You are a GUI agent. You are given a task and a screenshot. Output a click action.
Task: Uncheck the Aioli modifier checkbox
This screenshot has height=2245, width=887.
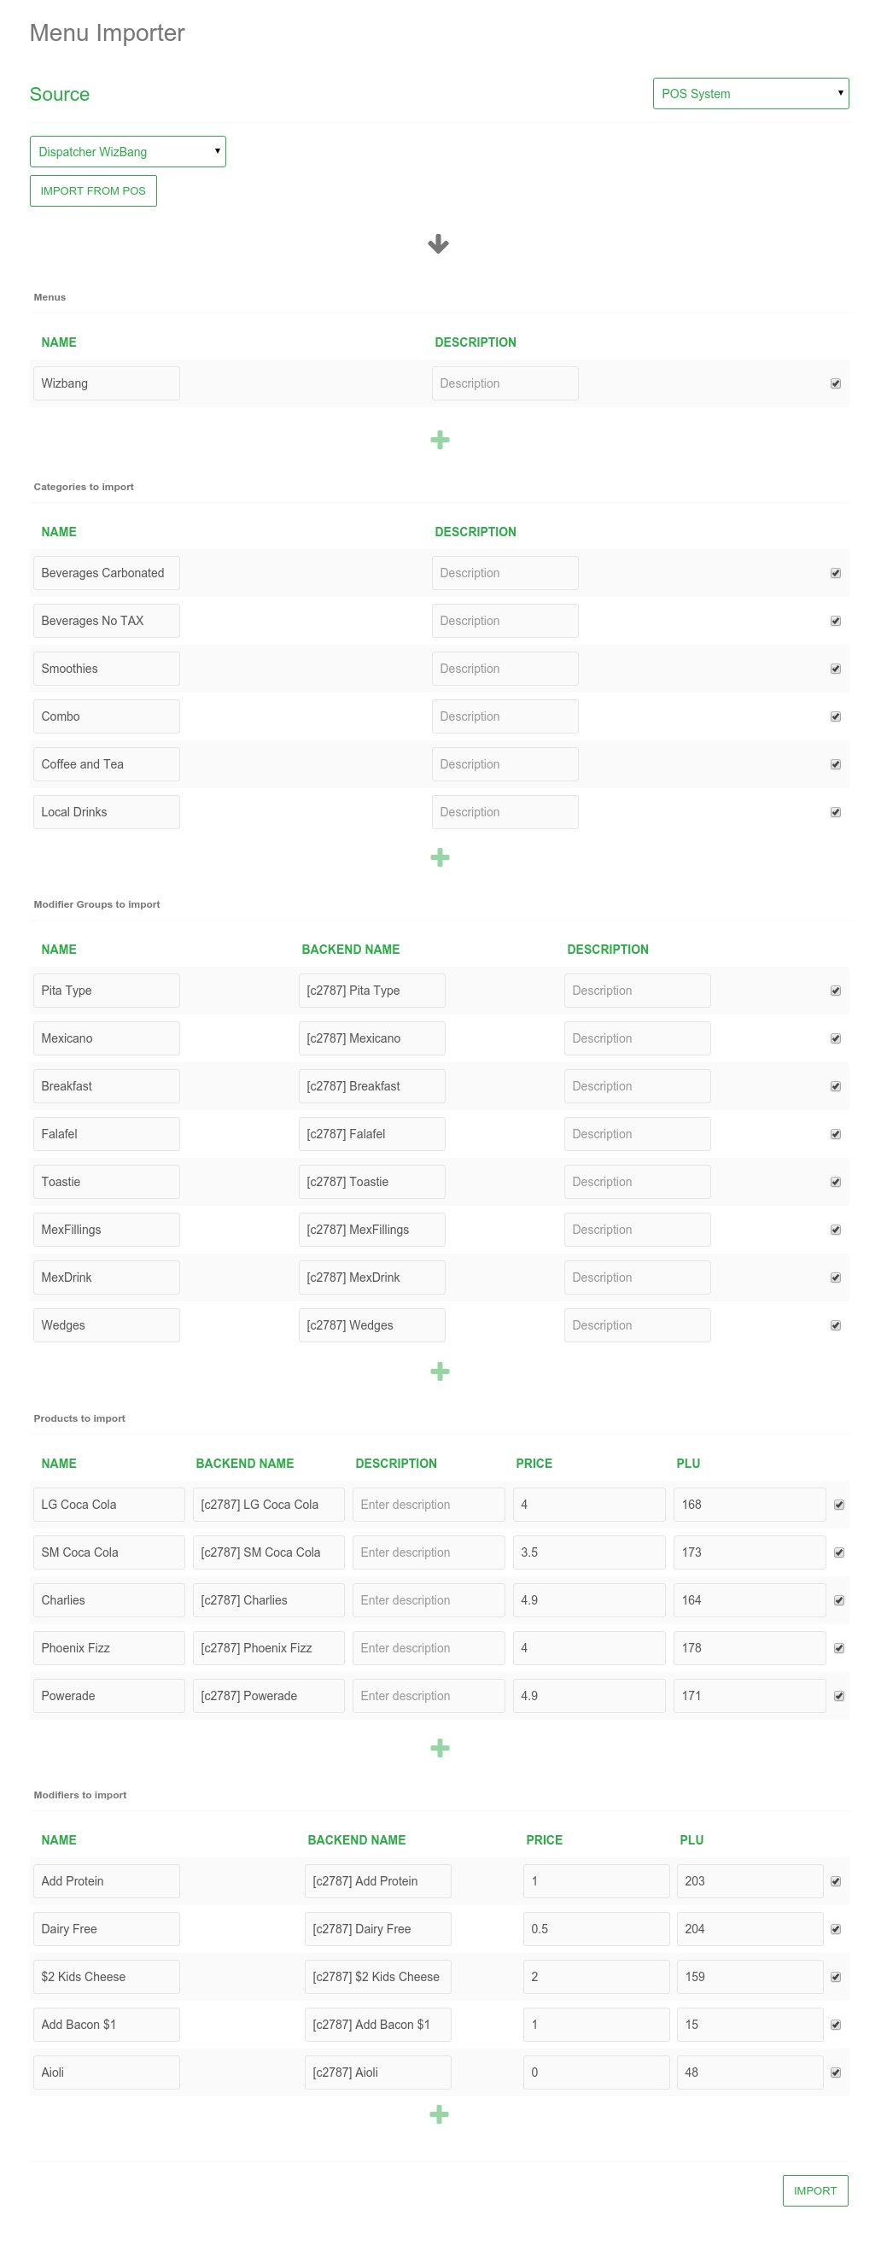[836, 2073]
